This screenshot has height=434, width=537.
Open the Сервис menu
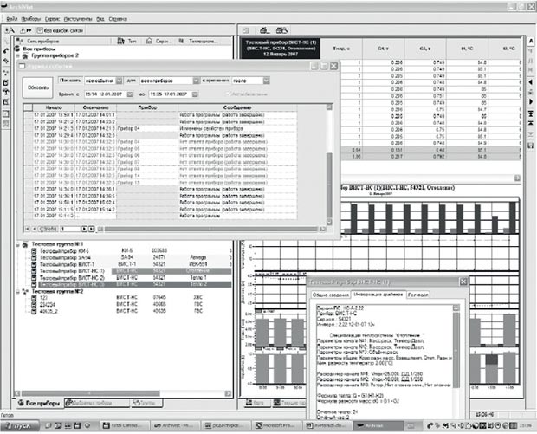pos(52,19)
